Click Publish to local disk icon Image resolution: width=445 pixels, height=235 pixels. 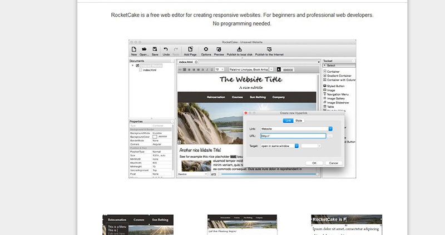[x=240, y=49]
